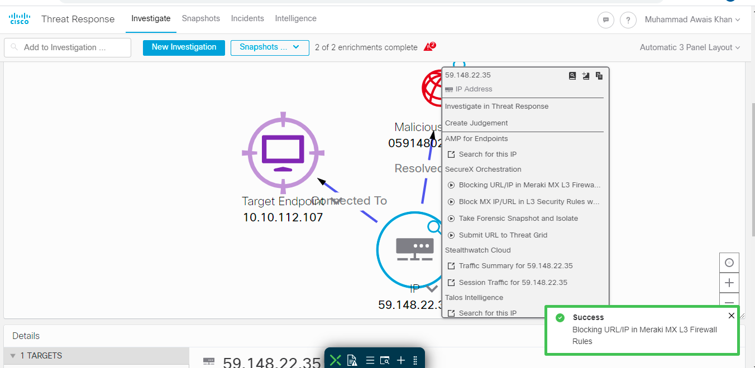Click the 59.148.22.35 heading in Details

272,362
